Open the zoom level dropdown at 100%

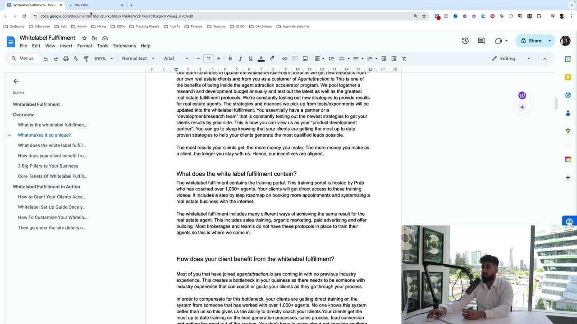coord(104,58)
